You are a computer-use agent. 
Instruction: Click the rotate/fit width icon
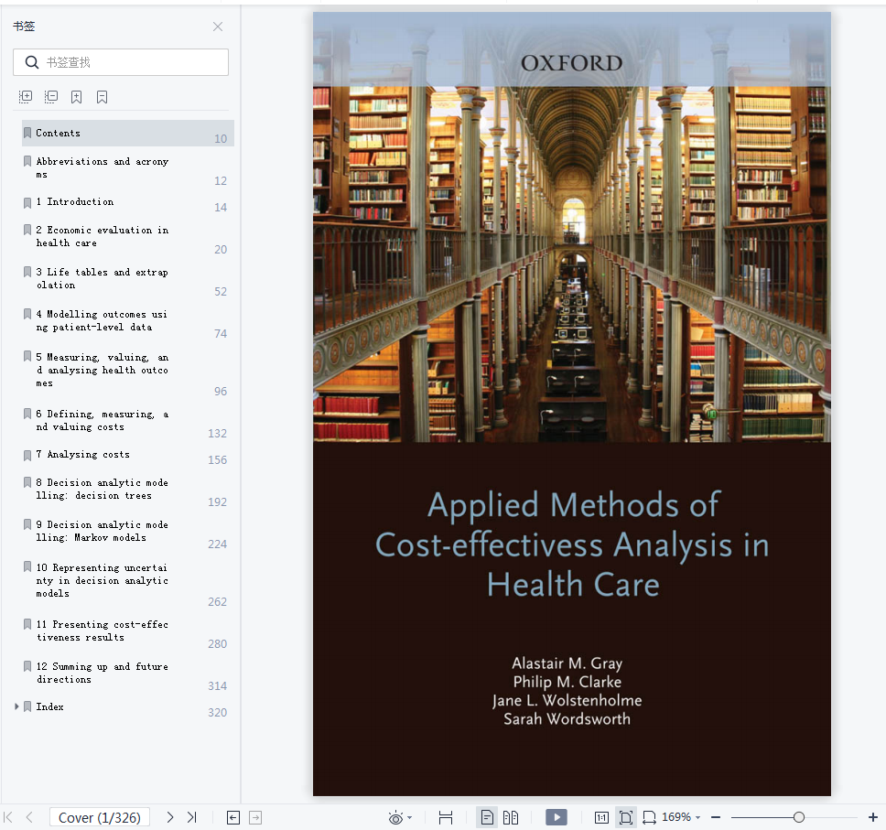[x=649, y=817]
